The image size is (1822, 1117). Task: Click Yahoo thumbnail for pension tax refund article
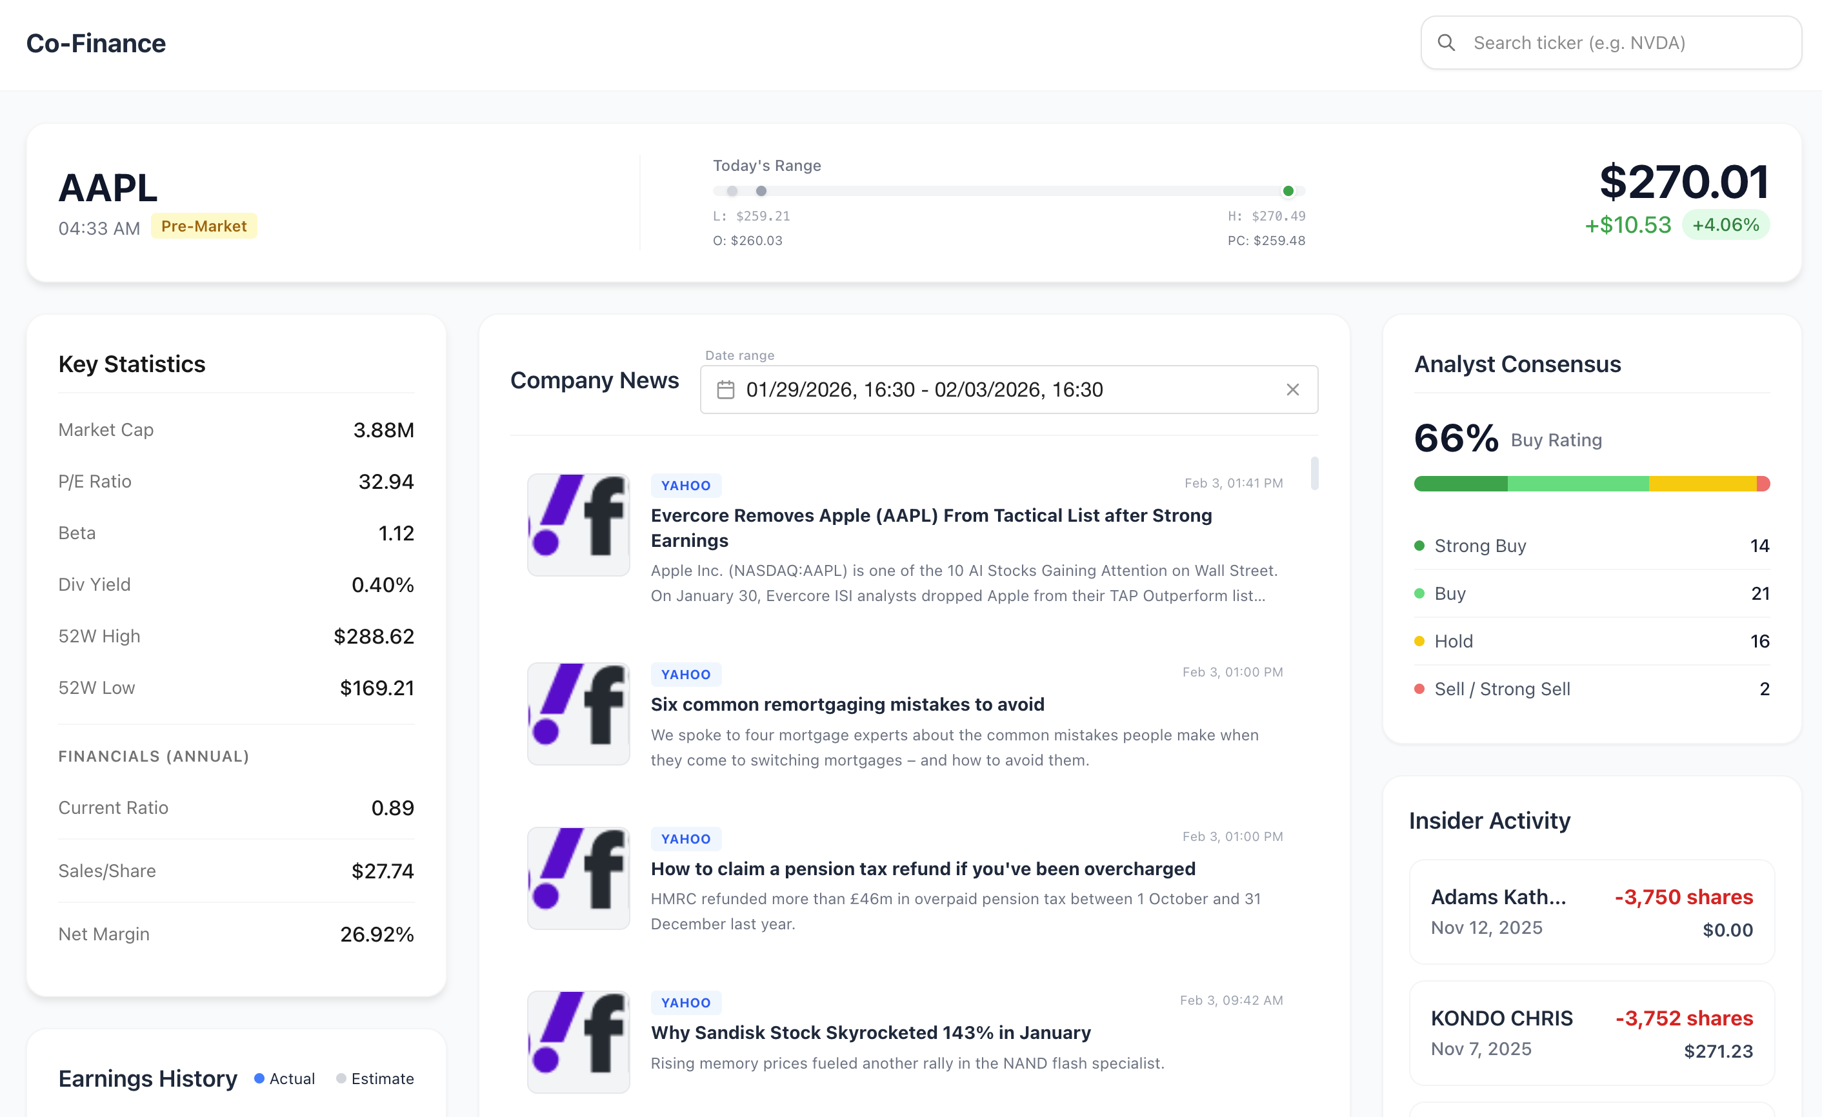click(x=578, y=878)
